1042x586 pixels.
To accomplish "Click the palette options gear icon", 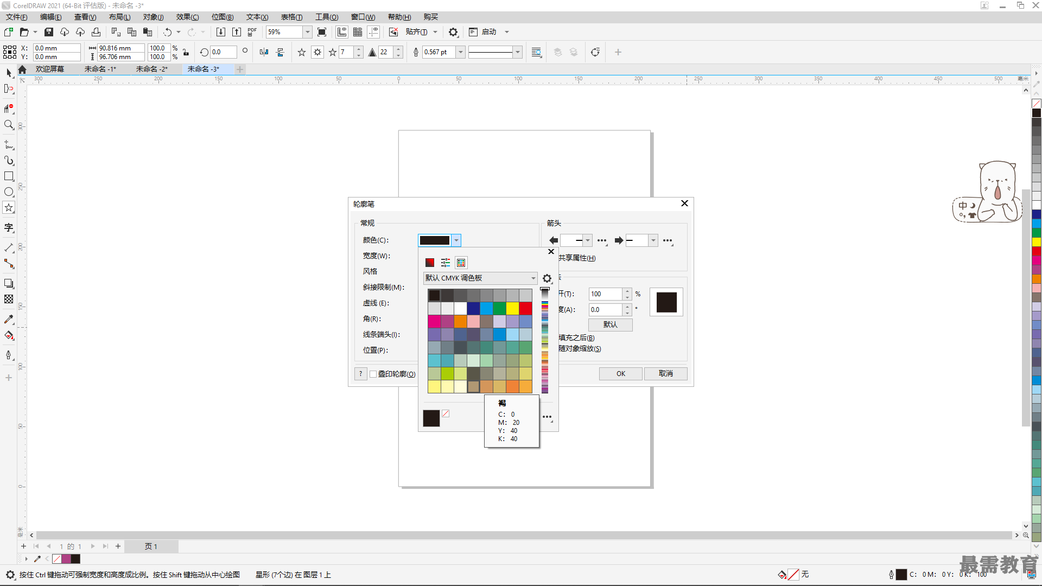I will coord(547,278).
